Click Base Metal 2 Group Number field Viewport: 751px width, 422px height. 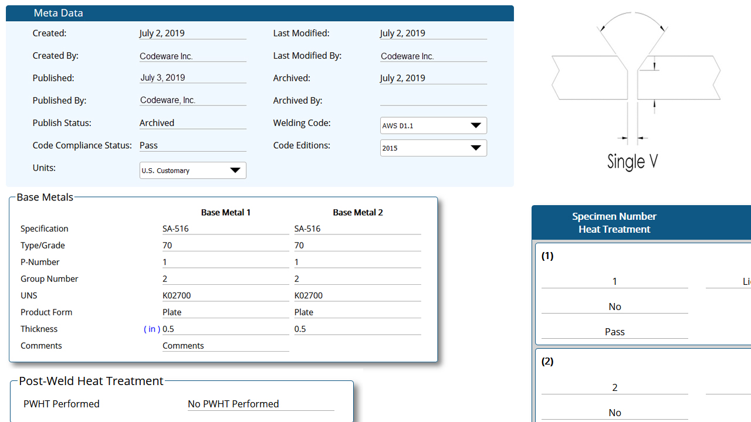coord(357,279)
